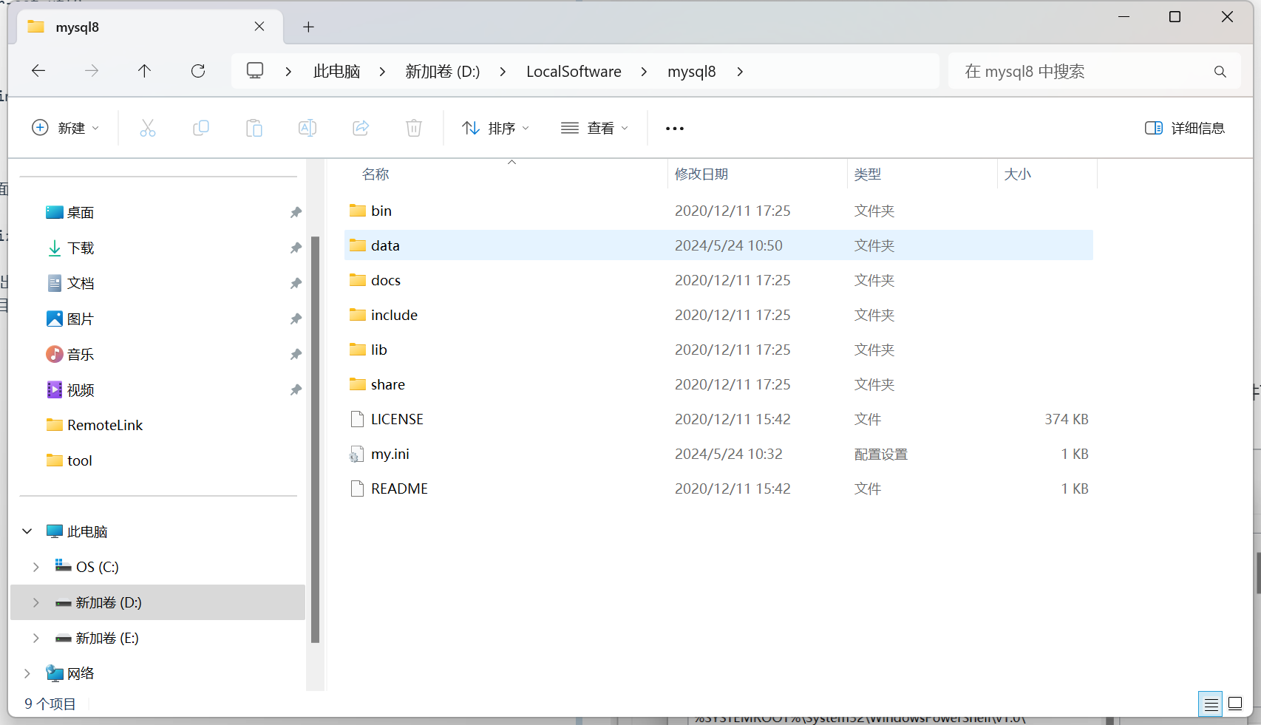Collapse the 此电脑 tree node
The width and height of the screenshot is (1261, 725).
point(27,531)
